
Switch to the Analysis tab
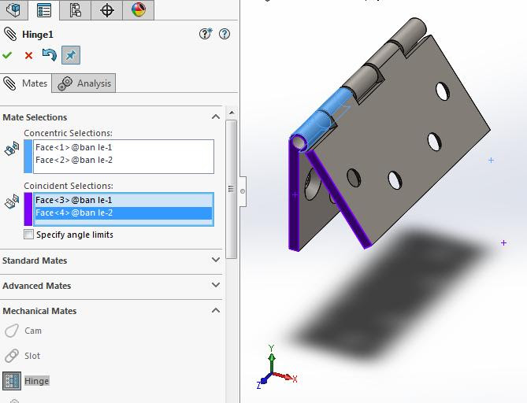pos(84,83)
